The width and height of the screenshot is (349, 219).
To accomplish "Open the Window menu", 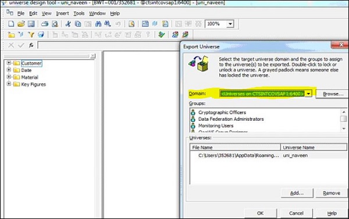I will coord(97,13).
